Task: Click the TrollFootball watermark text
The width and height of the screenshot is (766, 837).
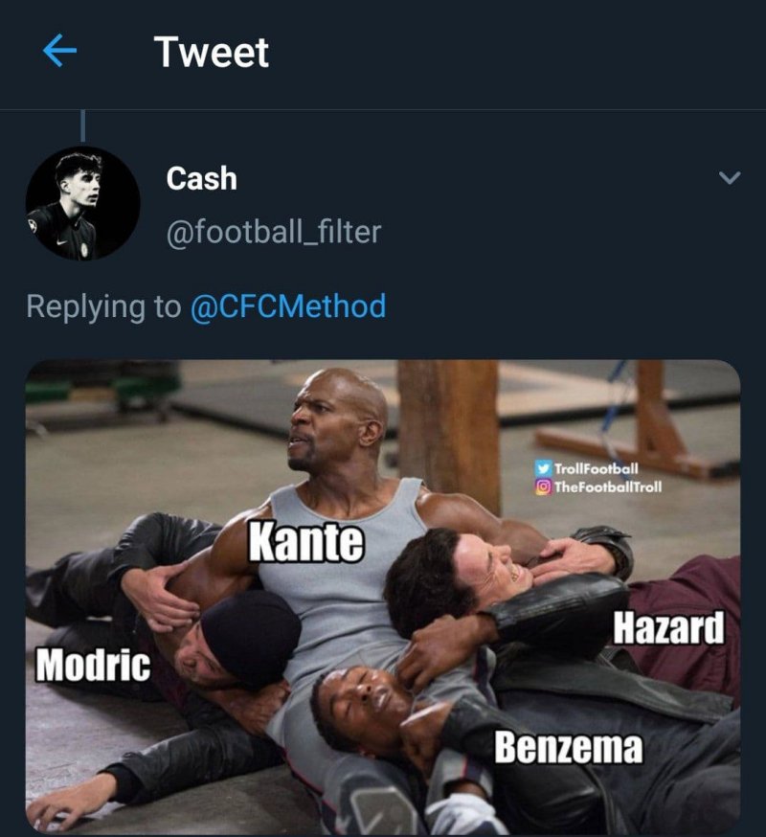Action: tap(596, 469)
